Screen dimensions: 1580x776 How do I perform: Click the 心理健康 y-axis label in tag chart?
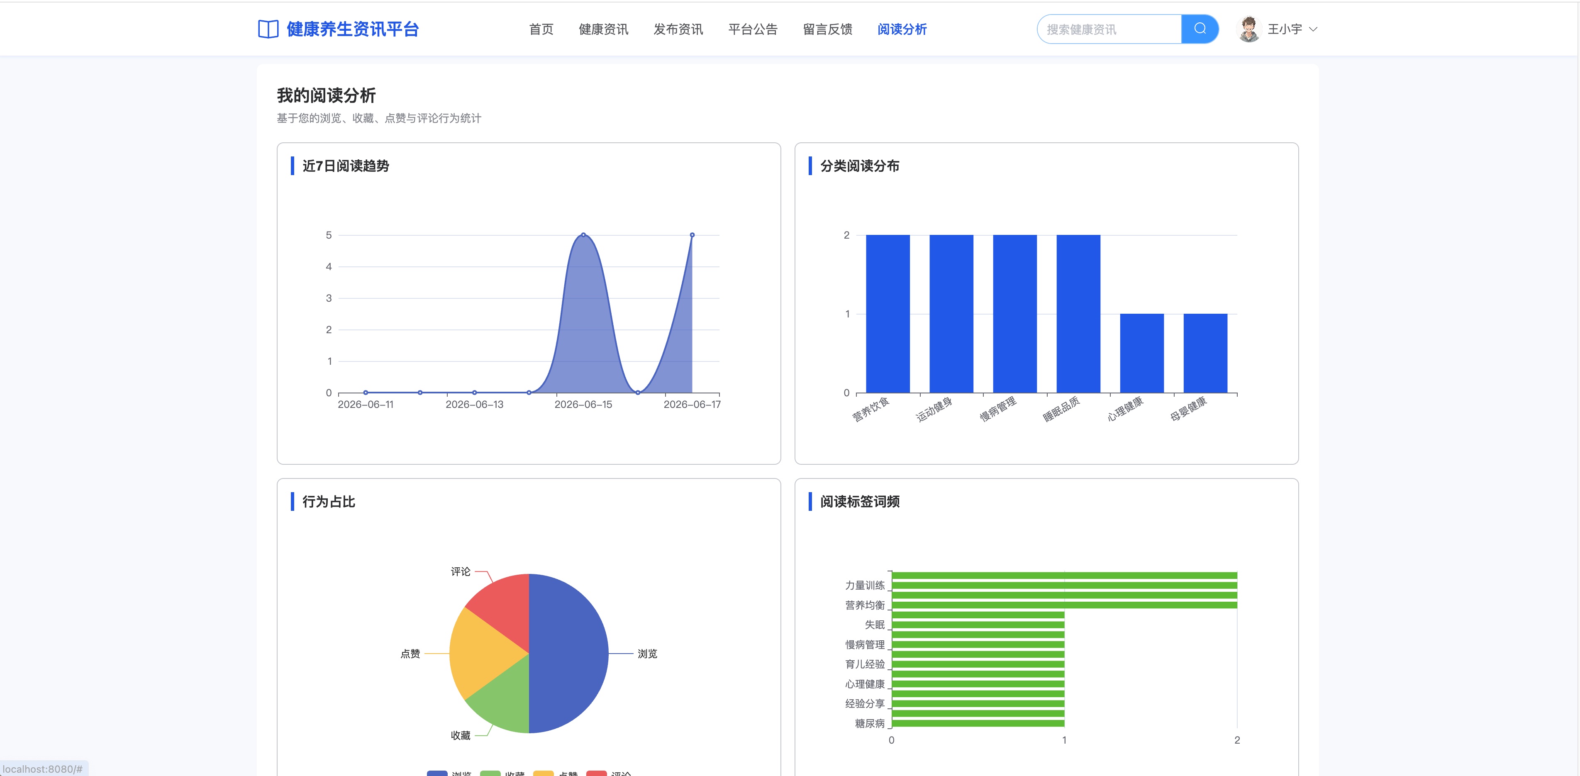[x=865, y=683]
